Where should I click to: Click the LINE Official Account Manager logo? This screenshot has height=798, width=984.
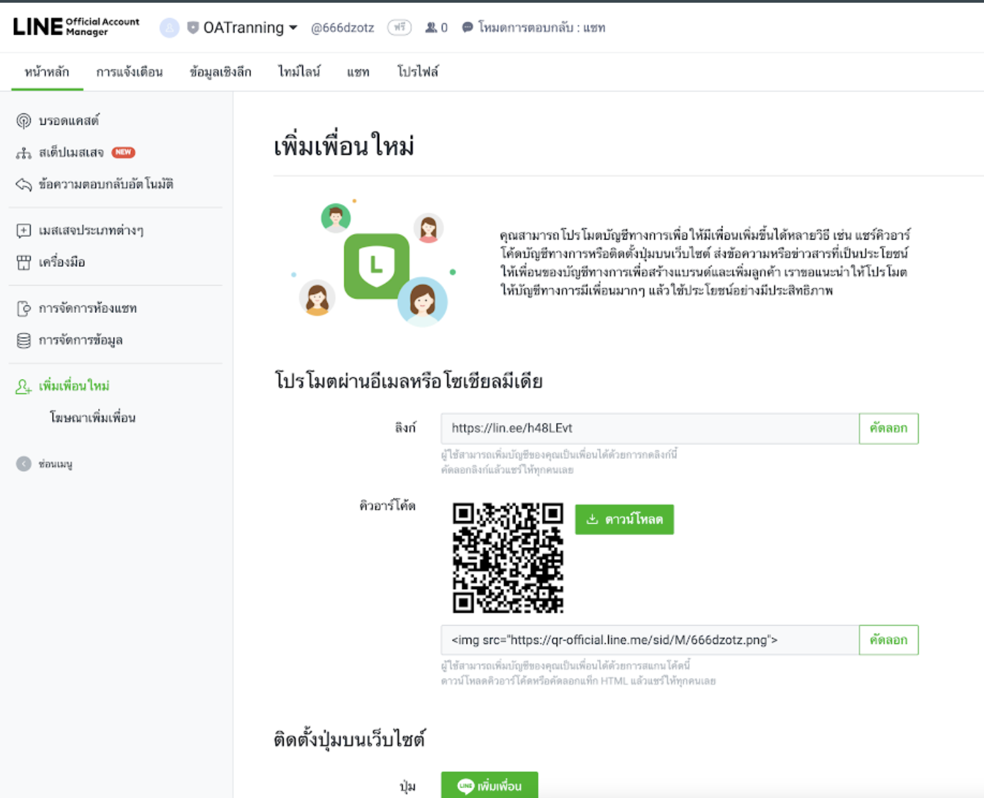coord(76,27)
